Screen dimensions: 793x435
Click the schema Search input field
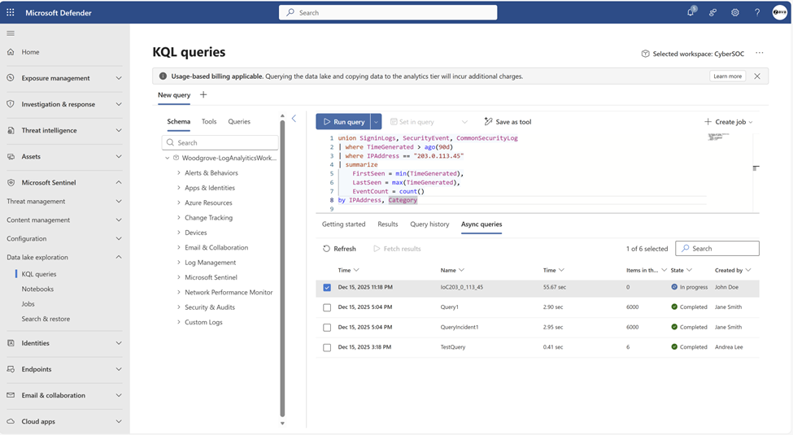click(x=221, y=142)
